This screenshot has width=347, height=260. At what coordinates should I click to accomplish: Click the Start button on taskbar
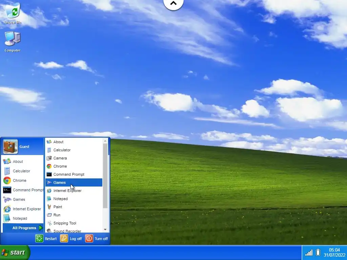[15, 253]
